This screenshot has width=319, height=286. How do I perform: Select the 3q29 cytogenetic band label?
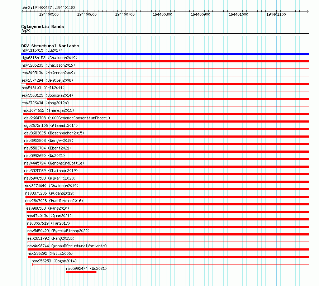(x=26, y=31)
